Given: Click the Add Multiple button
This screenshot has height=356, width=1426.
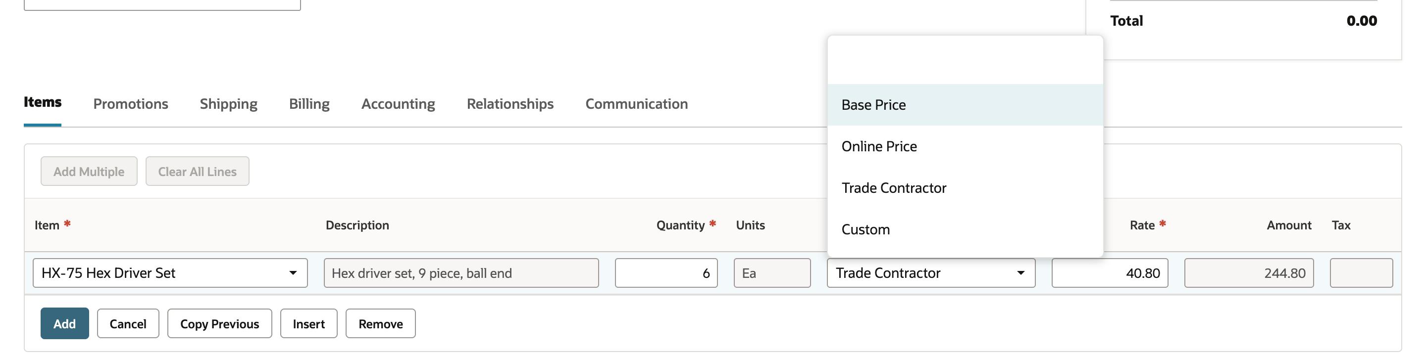Looking at the screenshot, I should click(89, 172).
